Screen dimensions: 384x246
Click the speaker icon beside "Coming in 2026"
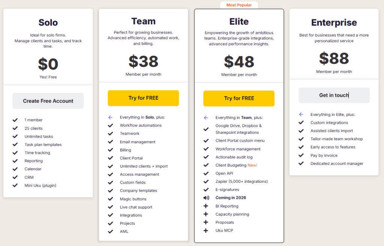pyautogui.click(x=206, y=197)
